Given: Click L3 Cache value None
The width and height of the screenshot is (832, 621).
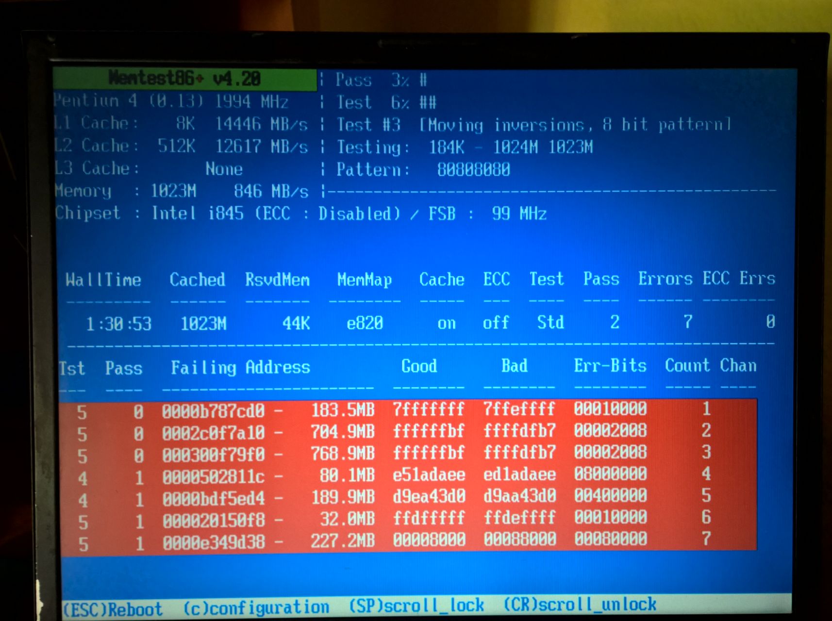Looking at the screenshot, I should (224, 169).
